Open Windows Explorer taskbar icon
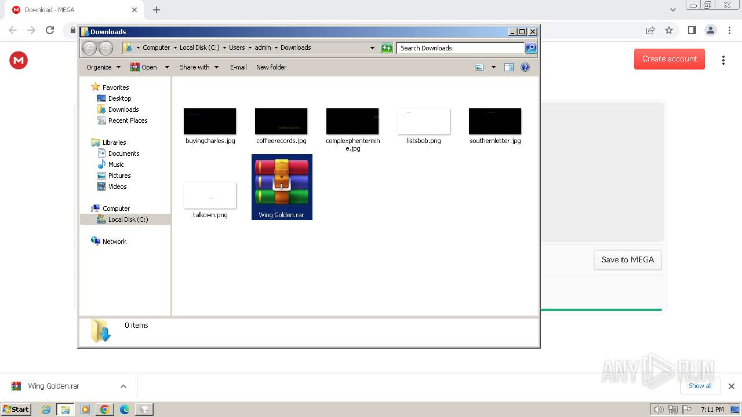Image resolution: width=742 pixels, height=417 pixels. (x=66, y=409)
